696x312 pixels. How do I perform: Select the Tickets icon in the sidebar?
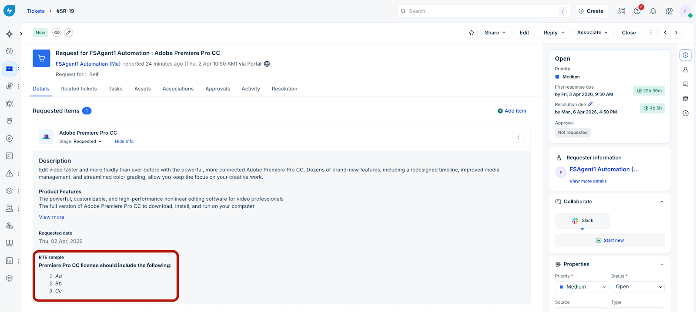point(9,69)
